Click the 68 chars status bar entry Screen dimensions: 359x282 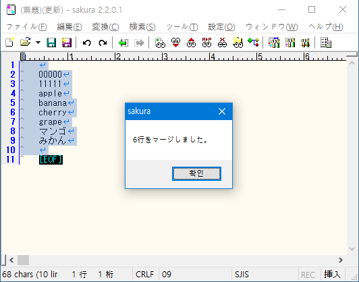[30, 274]
